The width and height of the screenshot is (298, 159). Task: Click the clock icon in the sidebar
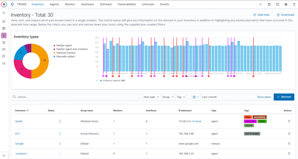4,13
